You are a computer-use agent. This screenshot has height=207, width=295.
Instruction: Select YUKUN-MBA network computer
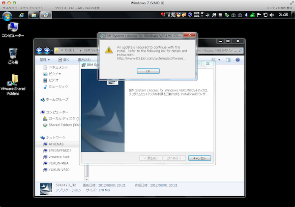56,163
